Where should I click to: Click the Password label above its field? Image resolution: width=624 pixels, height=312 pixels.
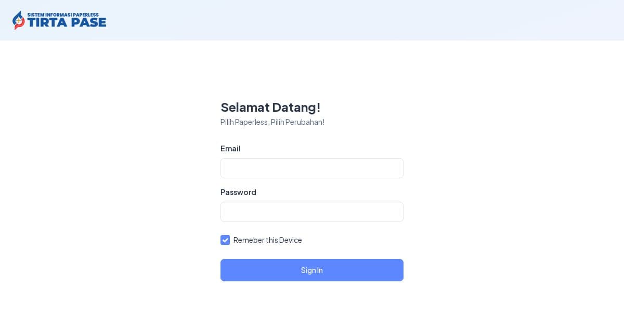click(x=238, y=192)
